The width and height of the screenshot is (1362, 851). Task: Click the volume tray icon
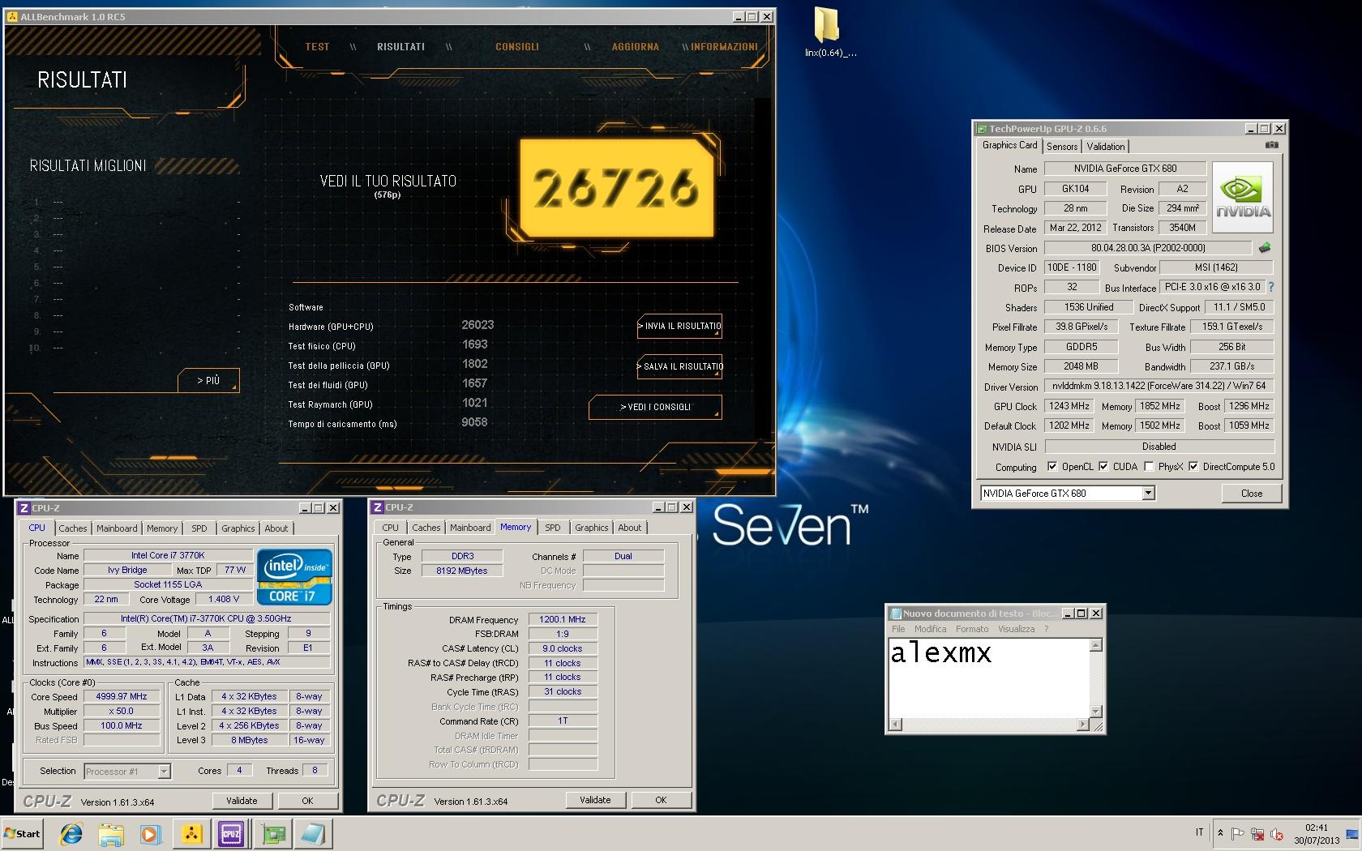[x=1277, y=834]
